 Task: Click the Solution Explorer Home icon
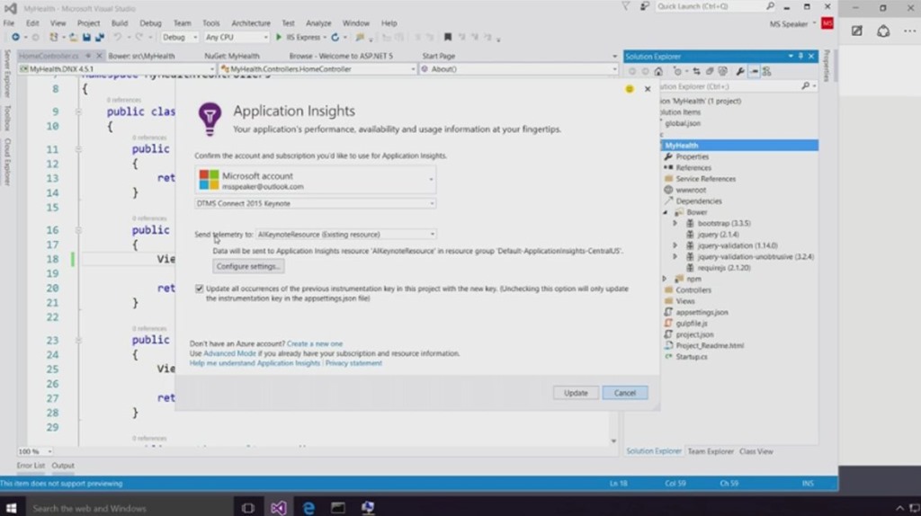(658, 71)
